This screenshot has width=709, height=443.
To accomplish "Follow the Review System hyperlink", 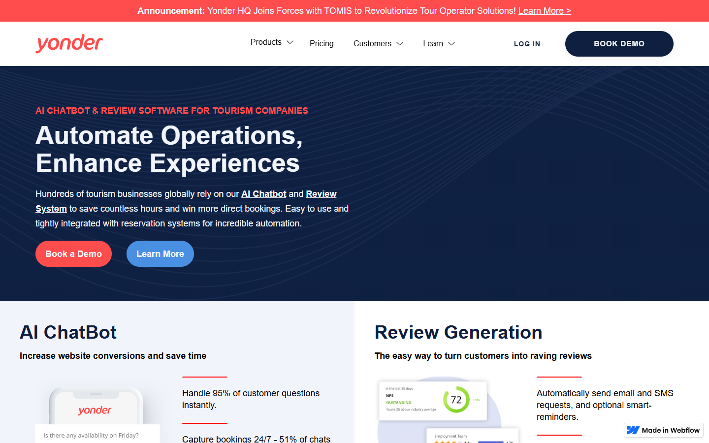I will [321, 194].
